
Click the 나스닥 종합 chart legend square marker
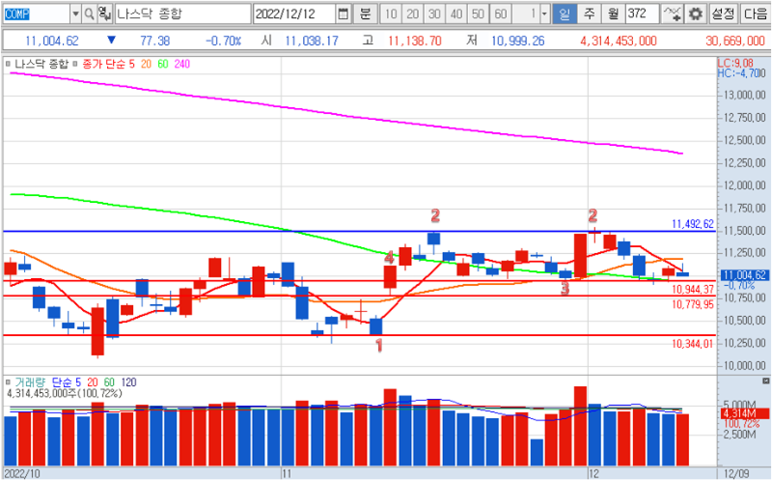click(x=8, y=64)
